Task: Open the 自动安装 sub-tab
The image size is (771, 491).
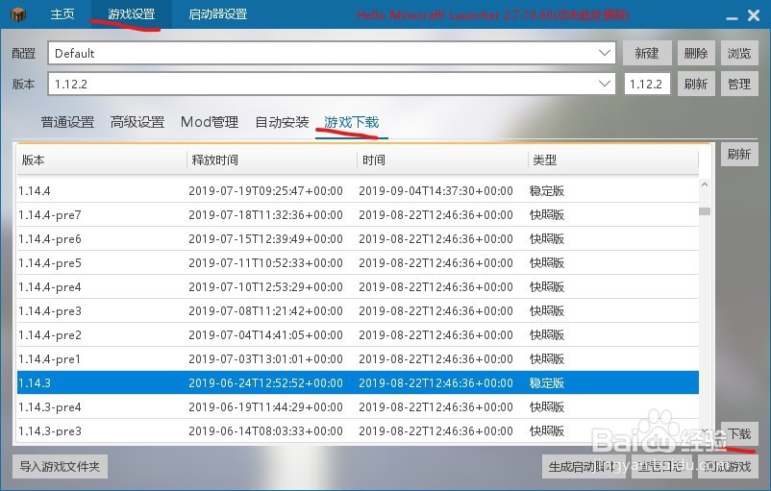Action: click(x=282, y=122)
